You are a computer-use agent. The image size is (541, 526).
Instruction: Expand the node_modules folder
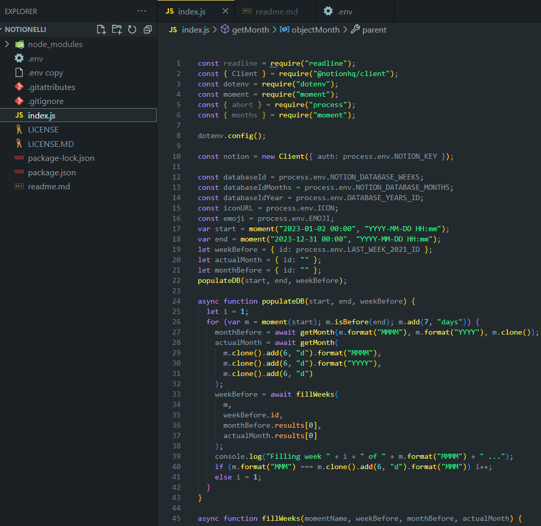coord(7,44)
